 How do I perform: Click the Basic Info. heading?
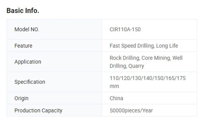23,10
